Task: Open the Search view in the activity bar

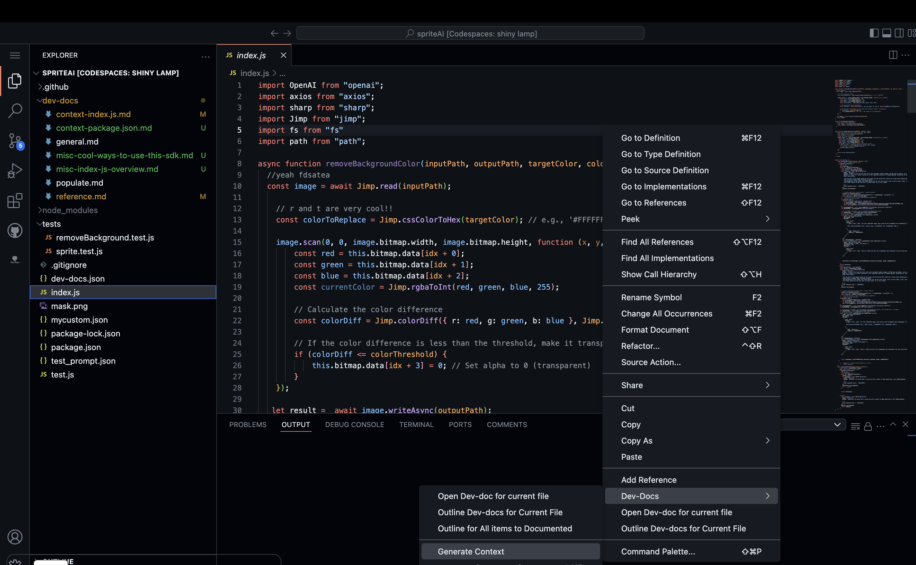Action: (x=15, y=110)
